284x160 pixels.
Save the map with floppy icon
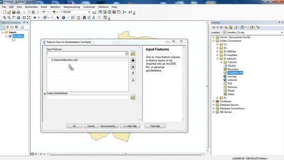click(14, 12)
